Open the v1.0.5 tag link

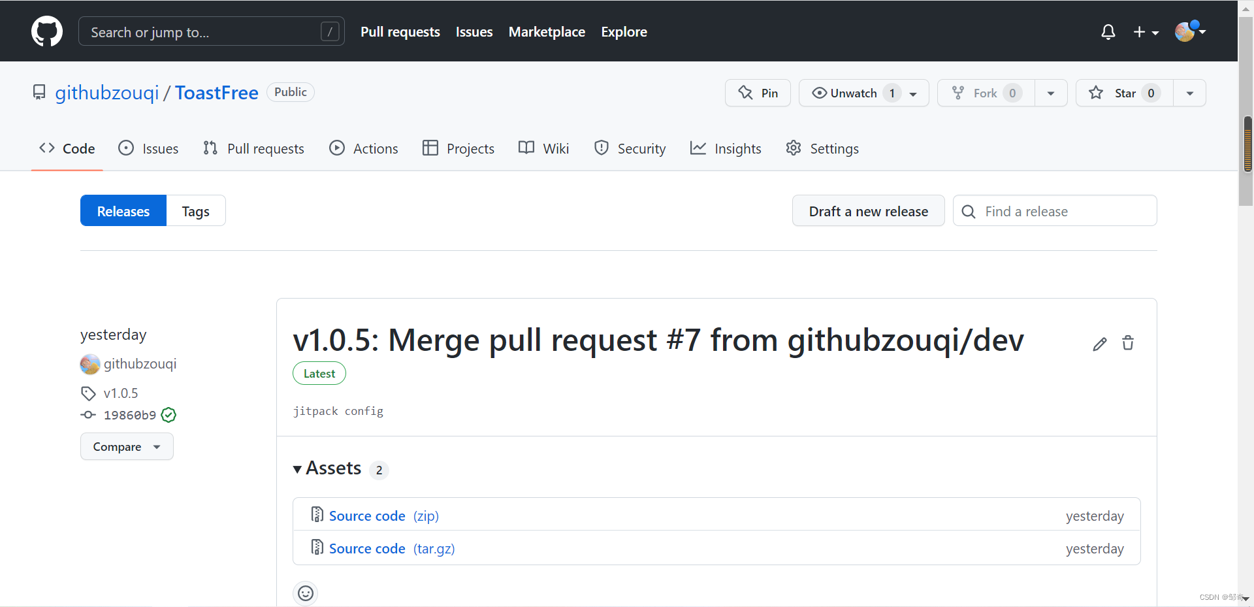[x=121, y=393]
